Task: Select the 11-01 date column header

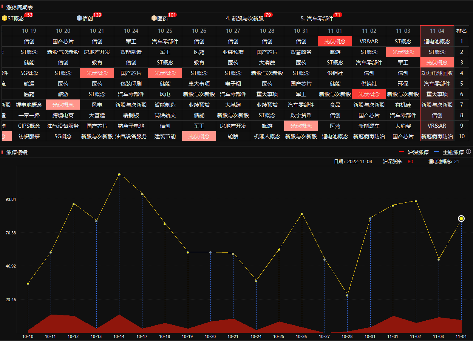Action: click(x=335, y=31)
